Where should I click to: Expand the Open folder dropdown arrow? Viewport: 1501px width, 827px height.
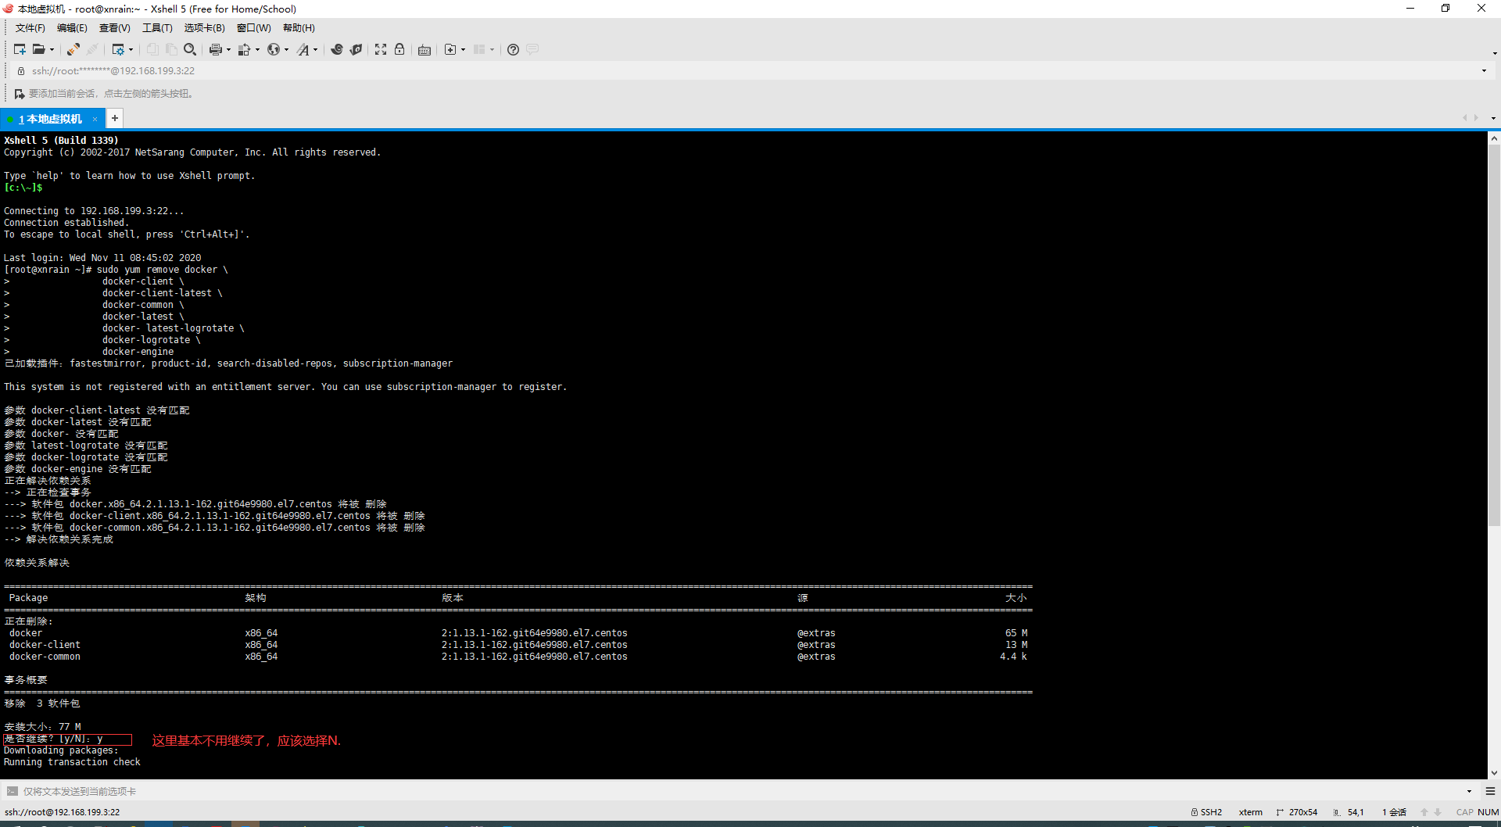[52, 49]
